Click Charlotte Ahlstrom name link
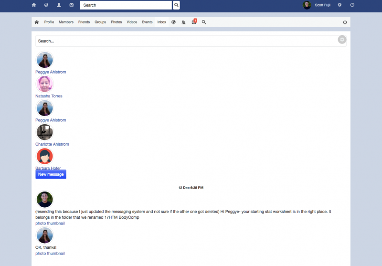This screenshot has width=382, height=266. [x=52, y=144]
